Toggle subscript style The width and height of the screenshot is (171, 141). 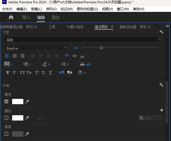click(x=44, y=73)
